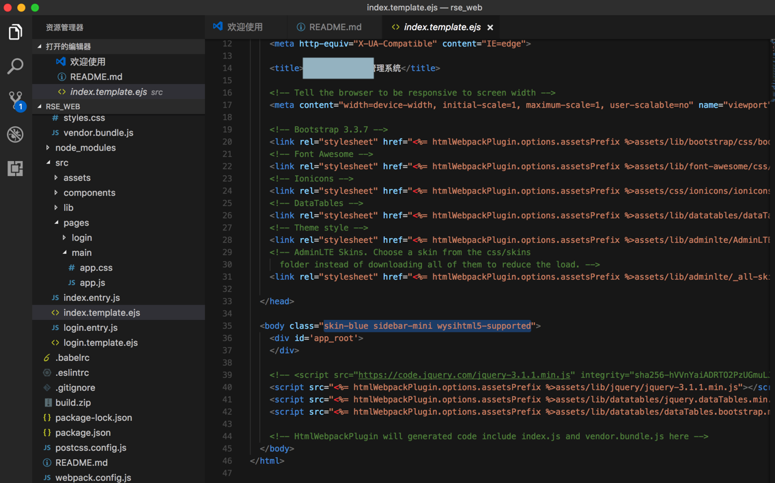
Task: Expand the login folder under pages
Action: pyautogui.click(x=81, y=238)
